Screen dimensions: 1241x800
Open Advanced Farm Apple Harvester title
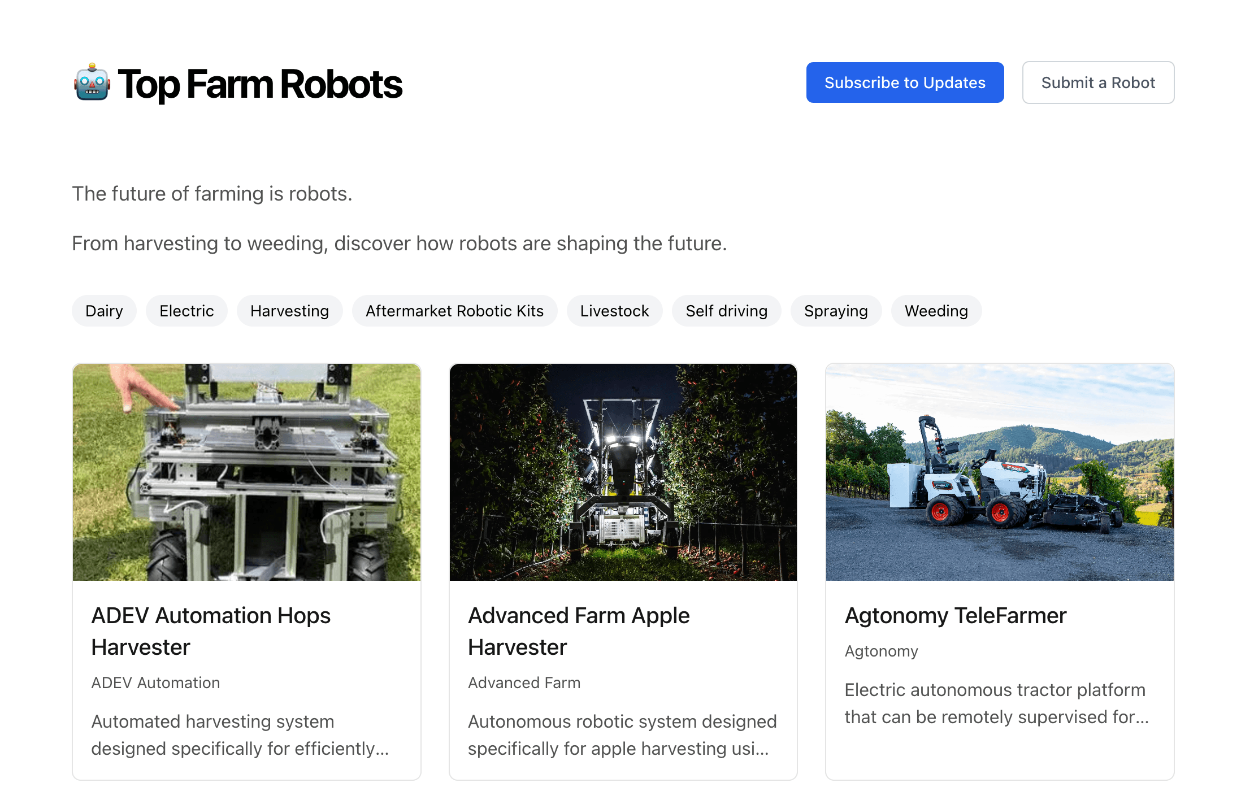click(579, 631)
